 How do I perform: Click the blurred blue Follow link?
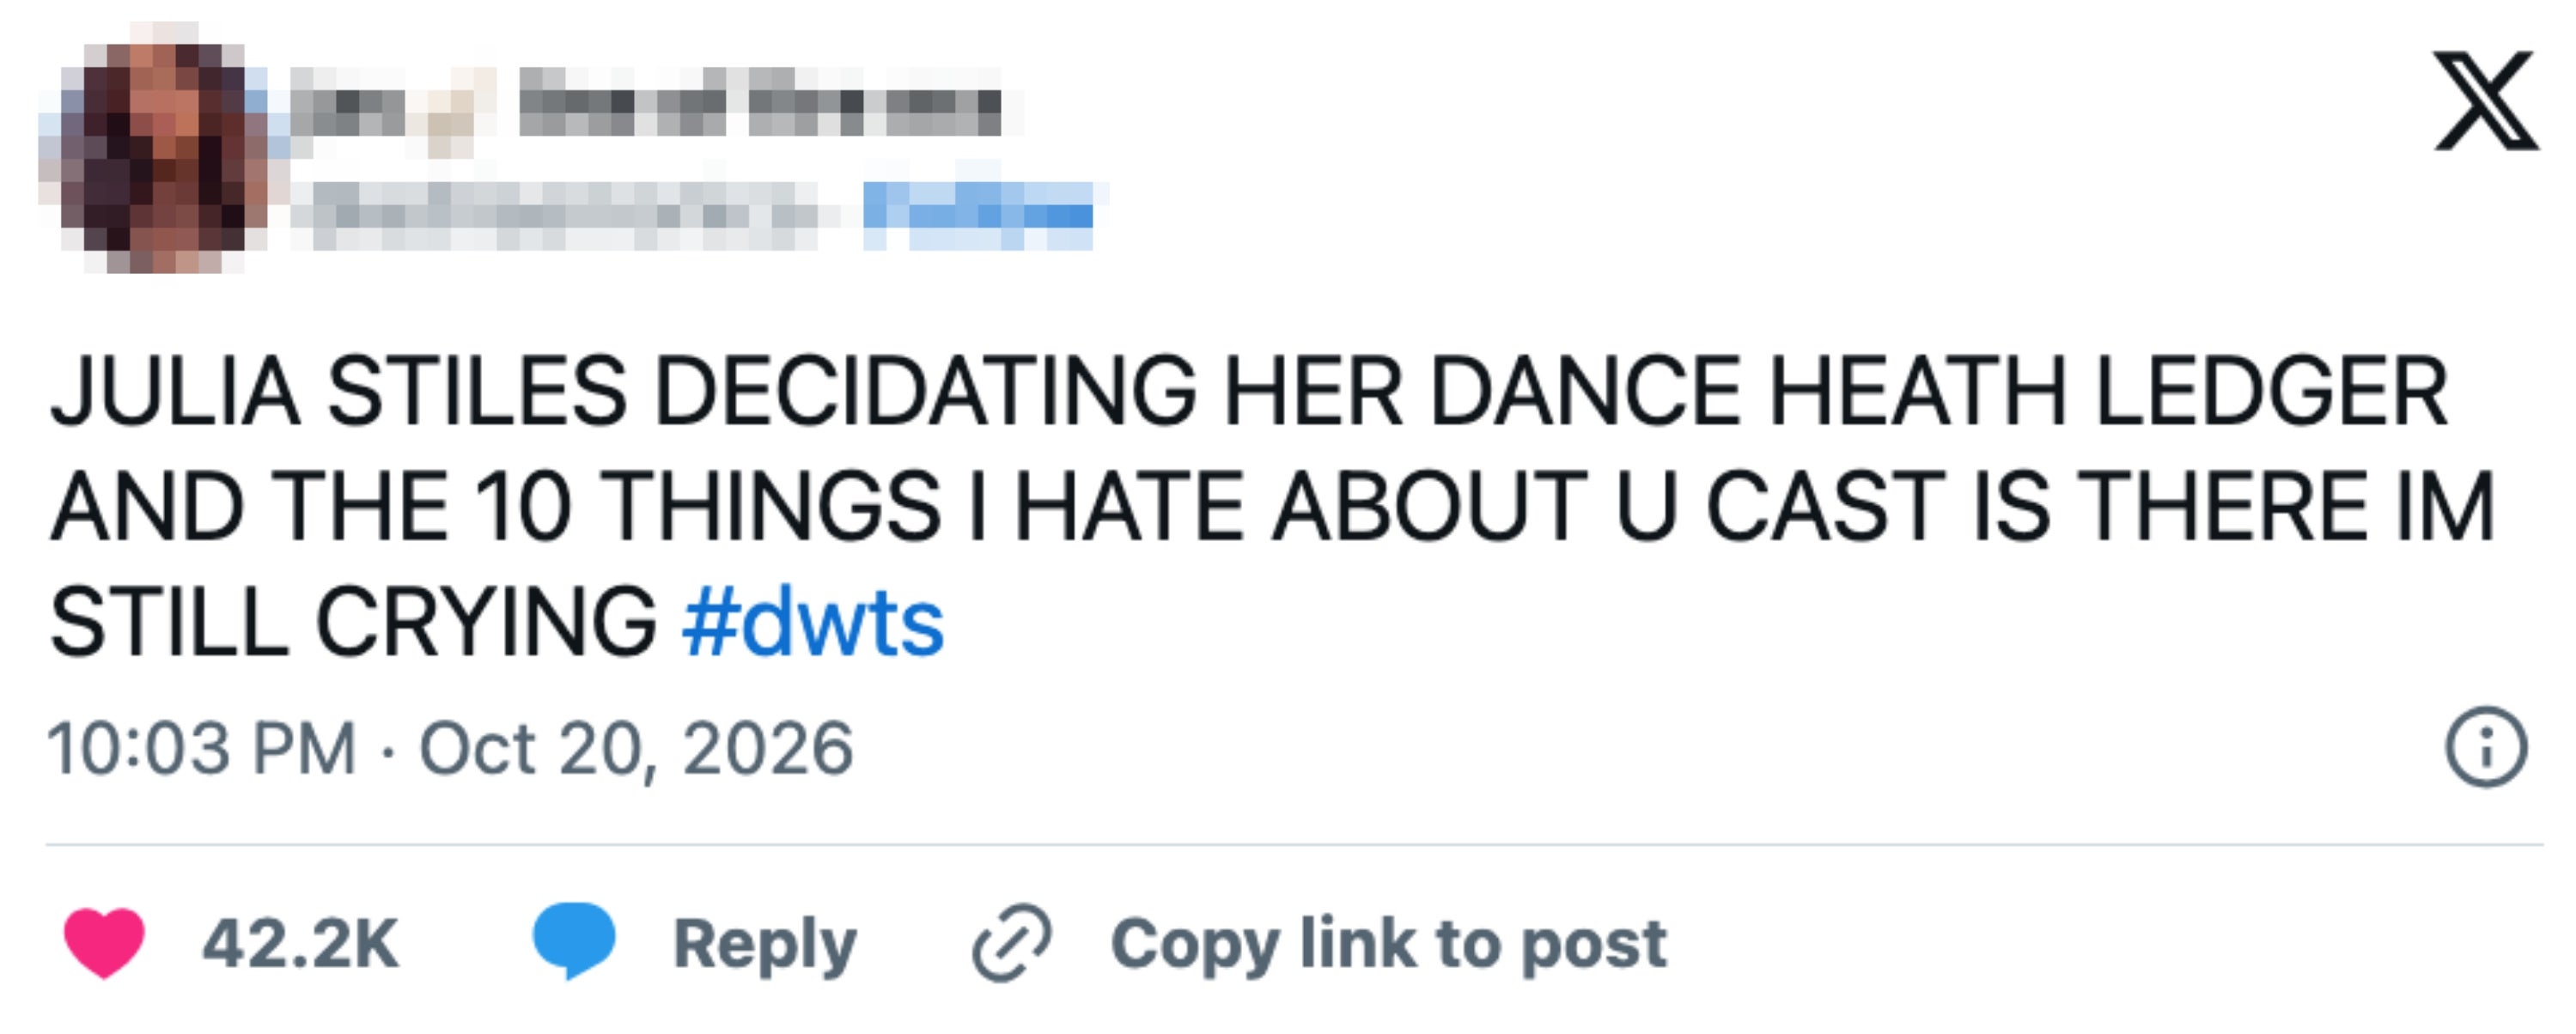point(978,215)
